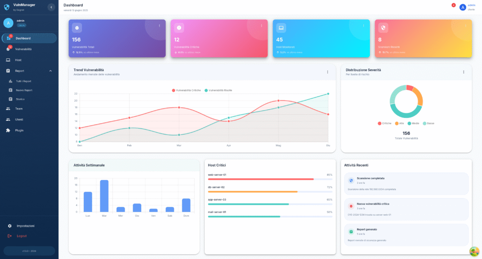Screen dimensions: 482x259
Task: Click the Team people icon
Action: tap(8, 109)
